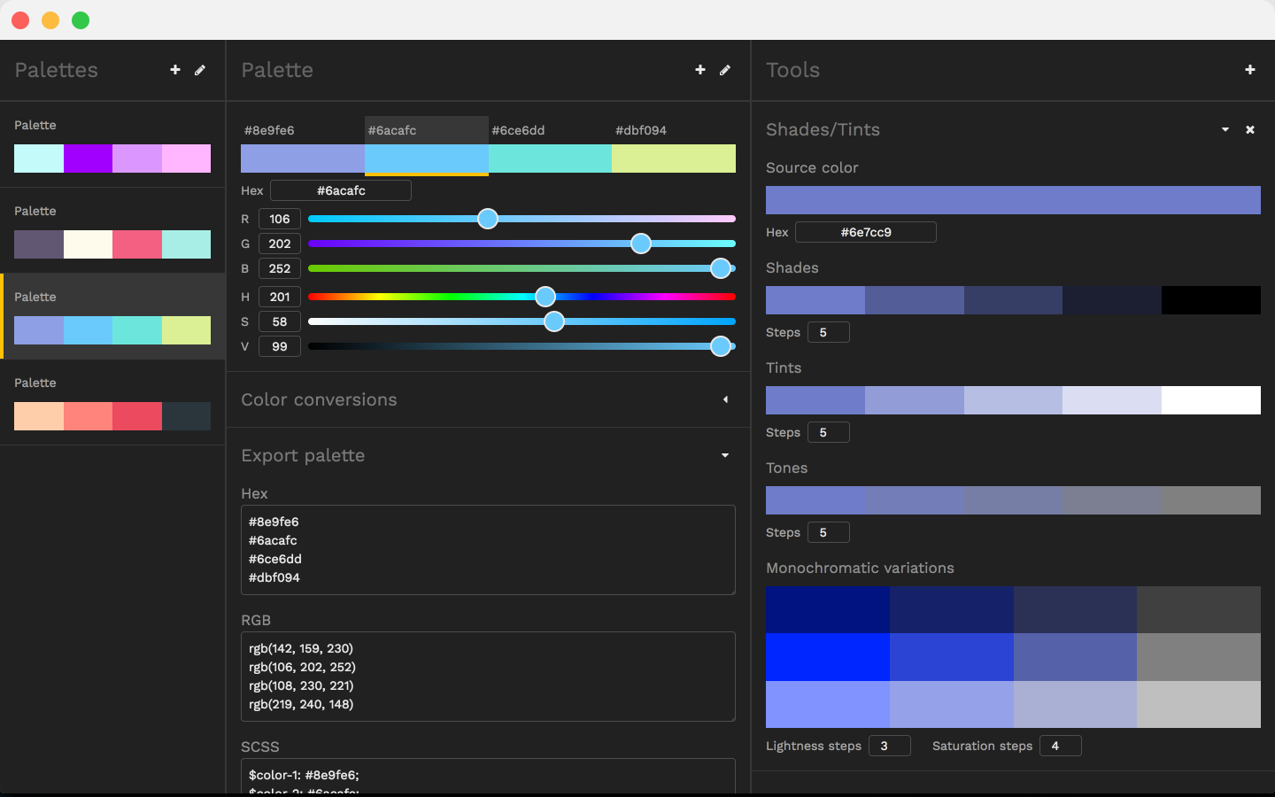Add a new palette in Palettes panel
The image size is (1275, 797).
175,70
